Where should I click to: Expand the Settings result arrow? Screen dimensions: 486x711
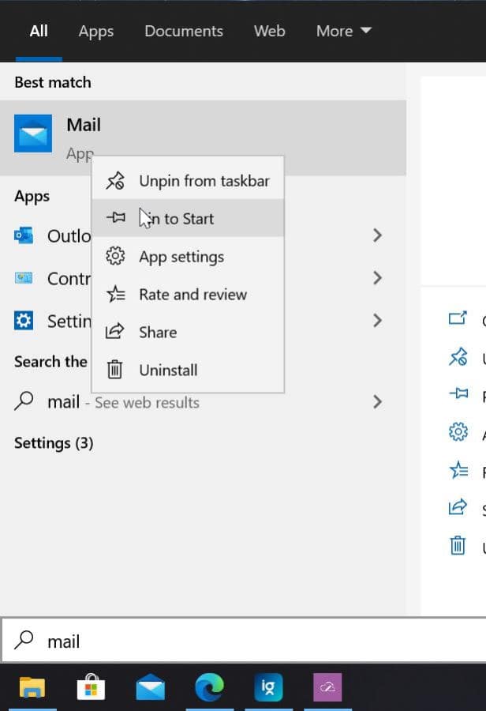click(x=377, y=321)
